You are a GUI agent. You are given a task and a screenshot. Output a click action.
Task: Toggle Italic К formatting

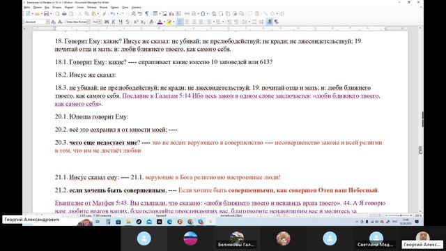114,22
